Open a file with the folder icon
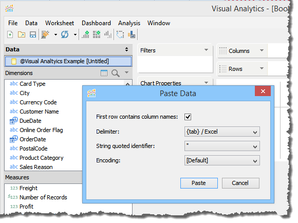The image size is (298, 223). (x=22, y=34)
